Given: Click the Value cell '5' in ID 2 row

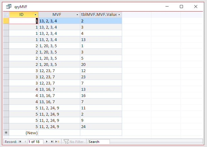Looking at the screenshot, I should (x=101, y=58).
